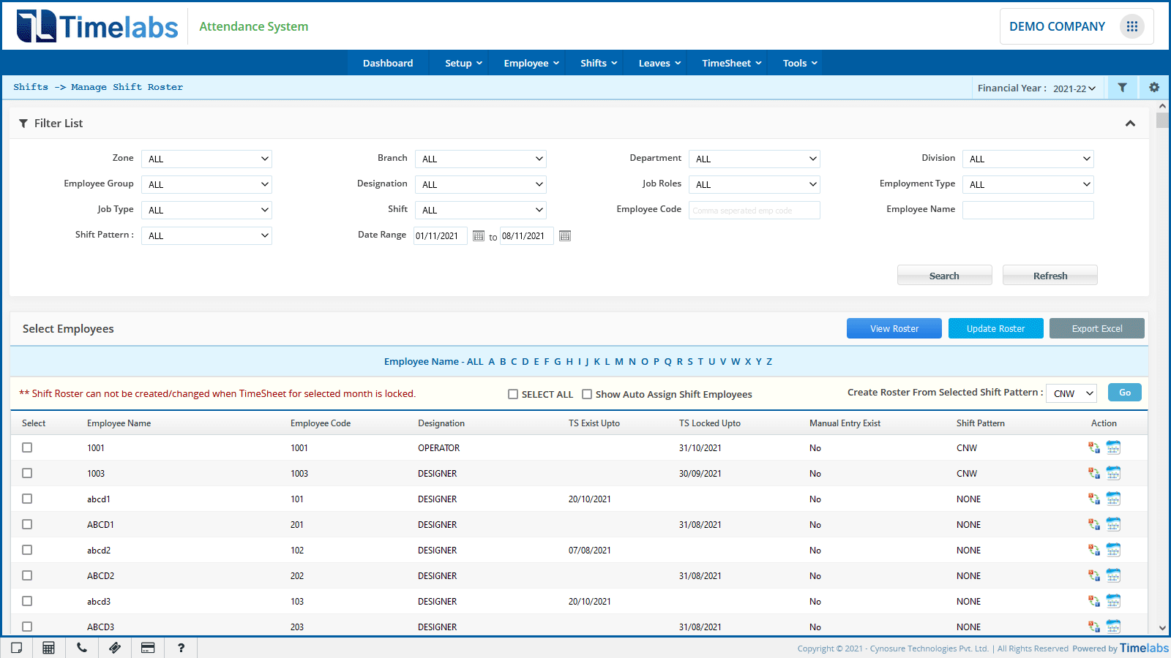
Task: Click the page's vertical scrollbar thumb
Action: point(1162,120)
